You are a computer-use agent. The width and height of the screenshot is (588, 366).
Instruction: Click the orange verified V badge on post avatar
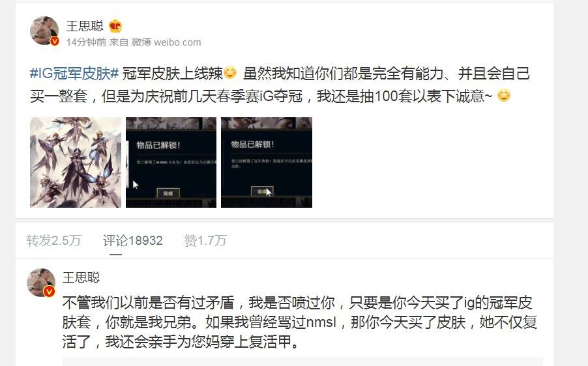point(55,41)
